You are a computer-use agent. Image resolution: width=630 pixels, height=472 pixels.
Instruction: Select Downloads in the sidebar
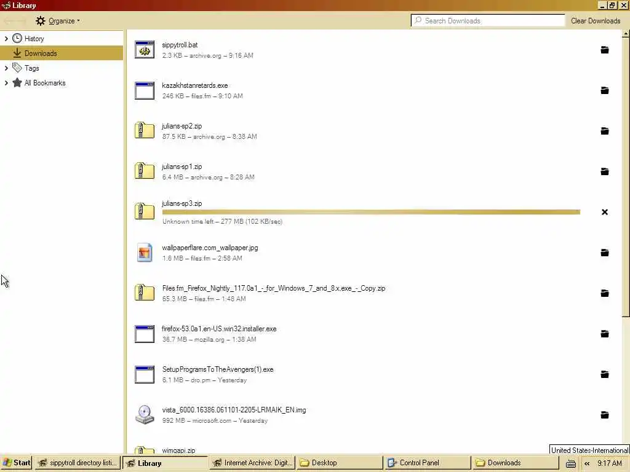click(x=62, y=53)
